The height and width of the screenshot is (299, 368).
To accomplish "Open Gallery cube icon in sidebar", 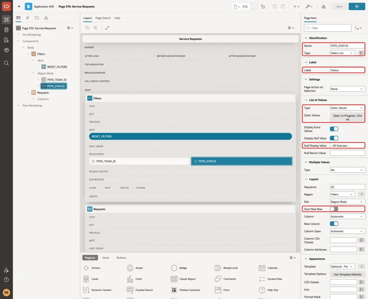I will 6,50.
